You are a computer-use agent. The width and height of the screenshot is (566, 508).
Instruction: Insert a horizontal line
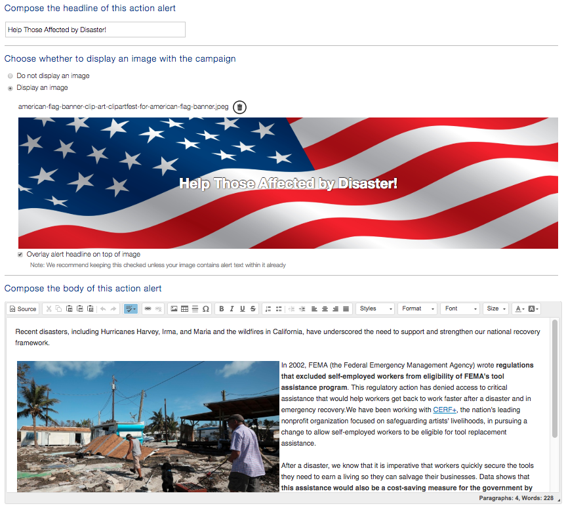click(x=195, y=309)
